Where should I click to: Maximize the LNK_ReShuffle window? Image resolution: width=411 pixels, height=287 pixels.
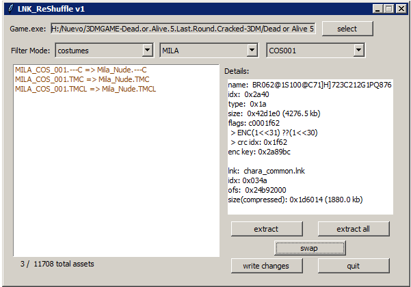(x=388, y=9)
